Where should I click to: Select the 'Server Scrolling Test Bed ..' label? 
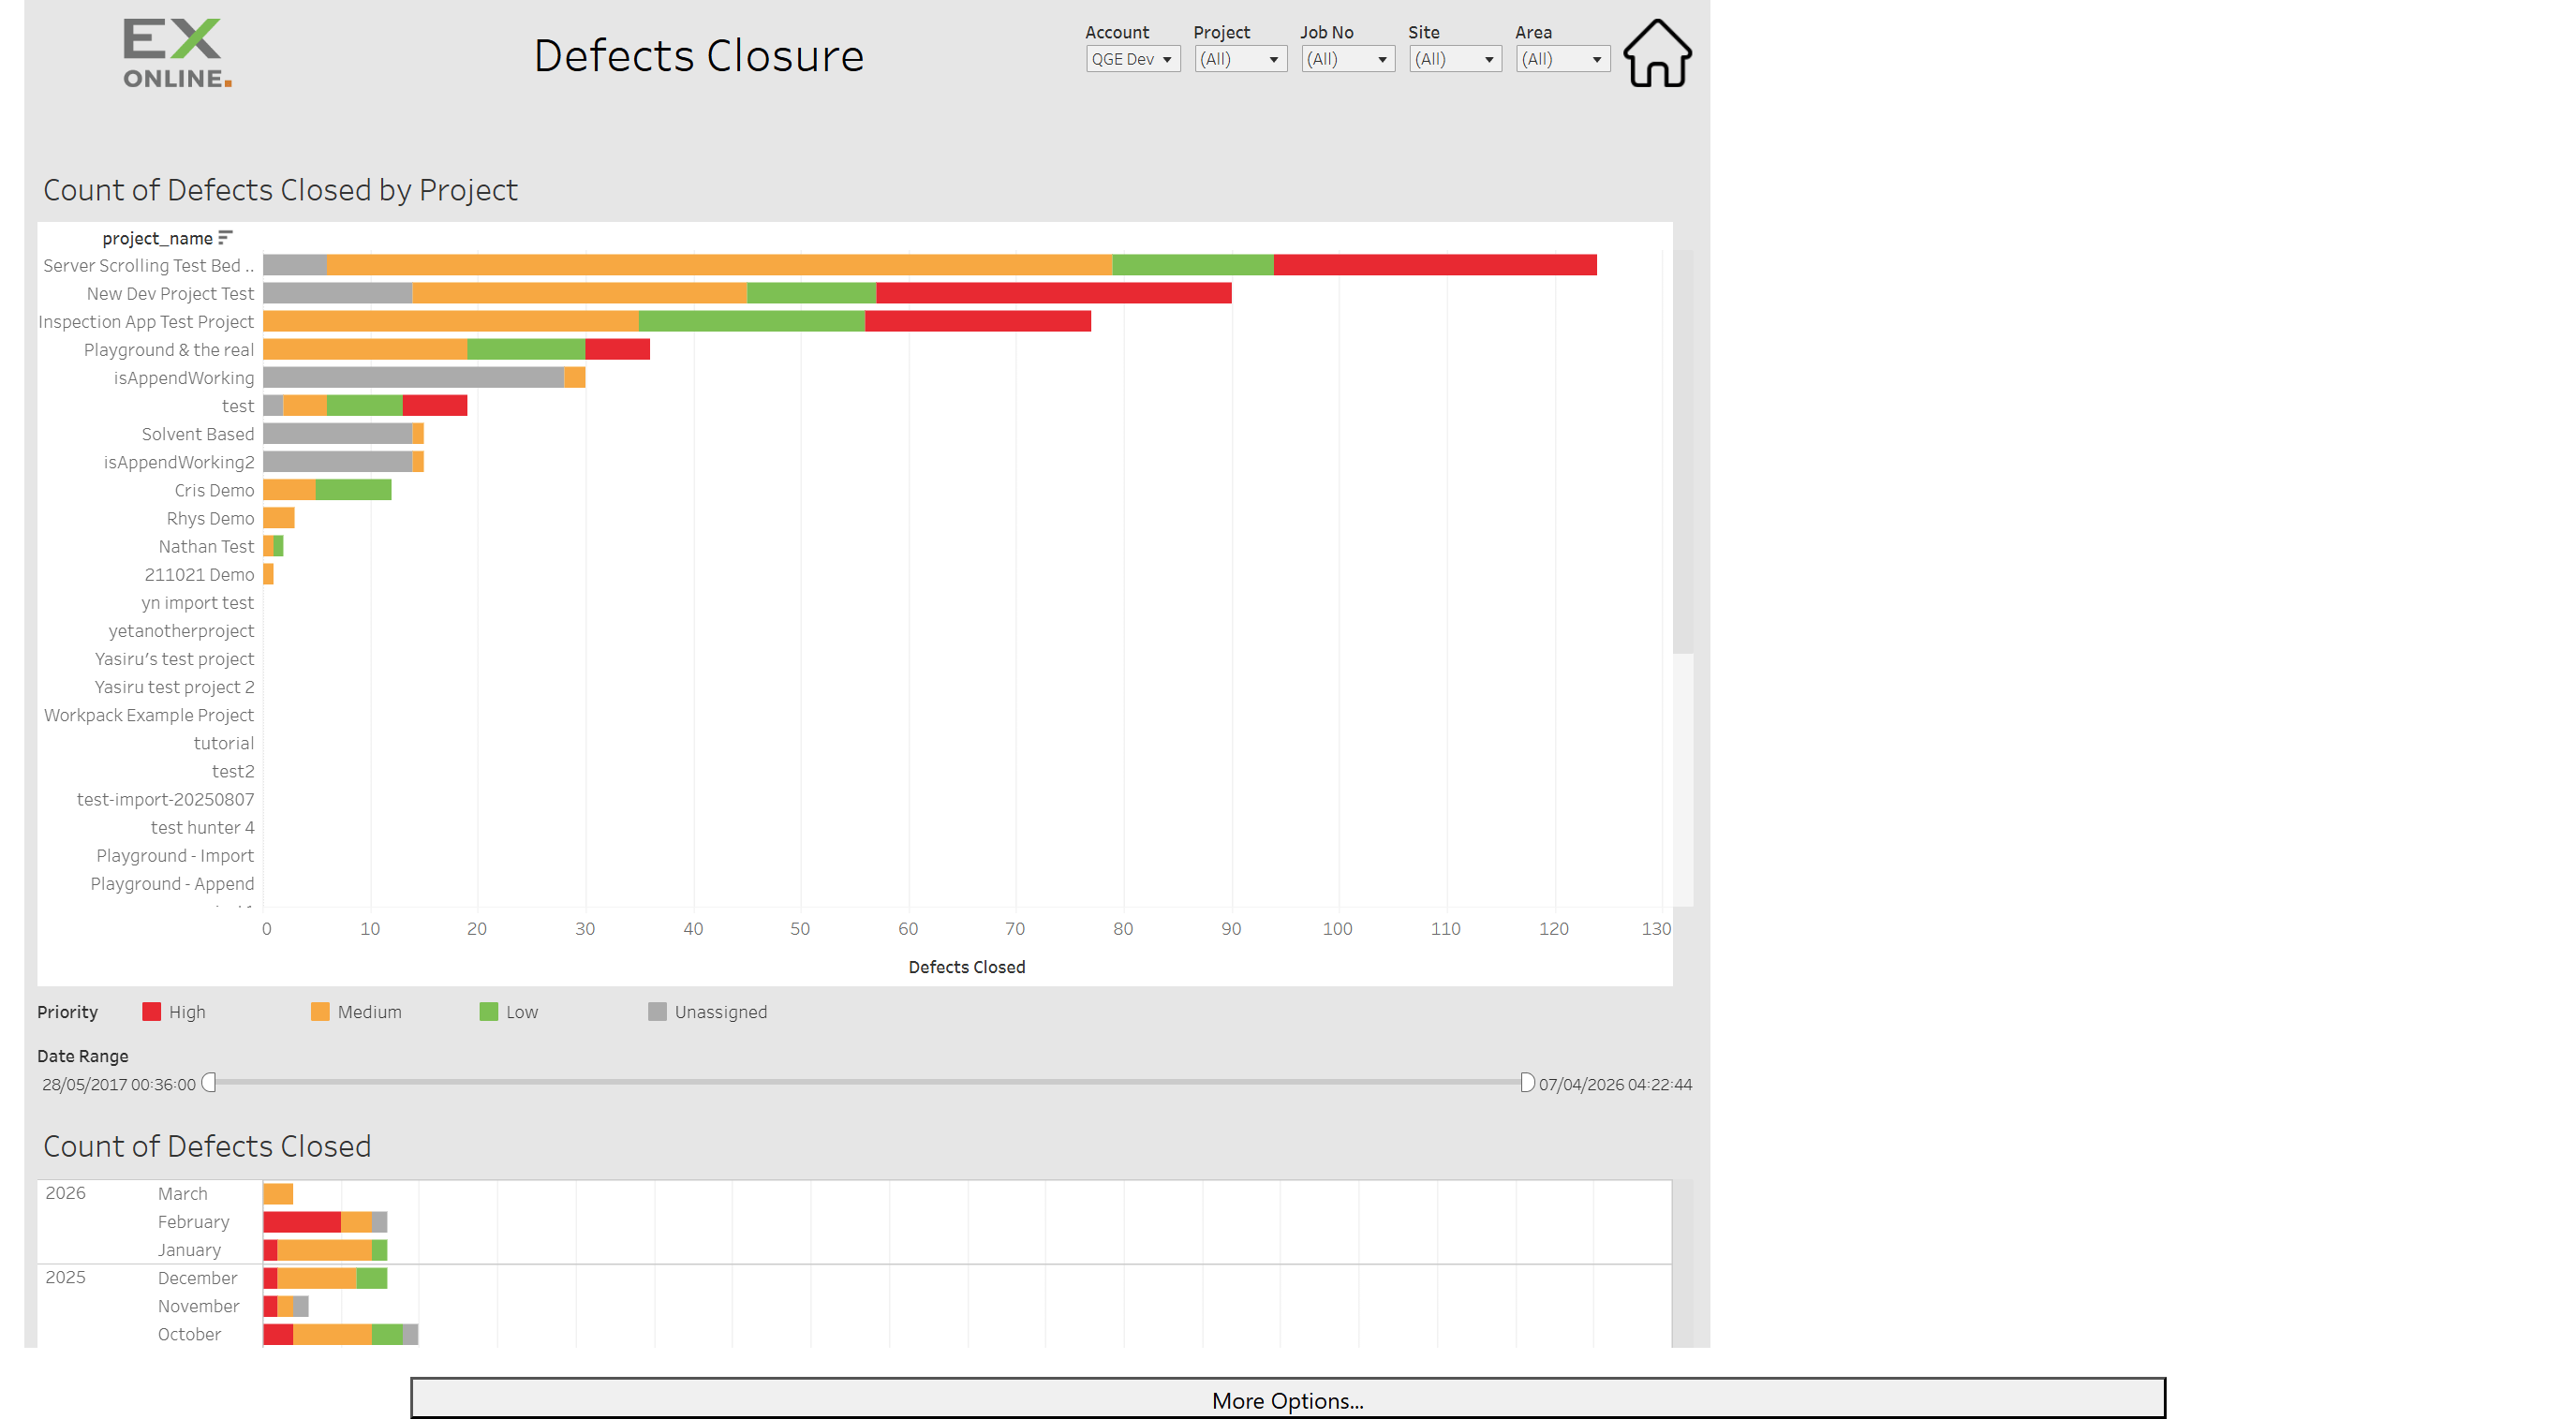point(148,265)
